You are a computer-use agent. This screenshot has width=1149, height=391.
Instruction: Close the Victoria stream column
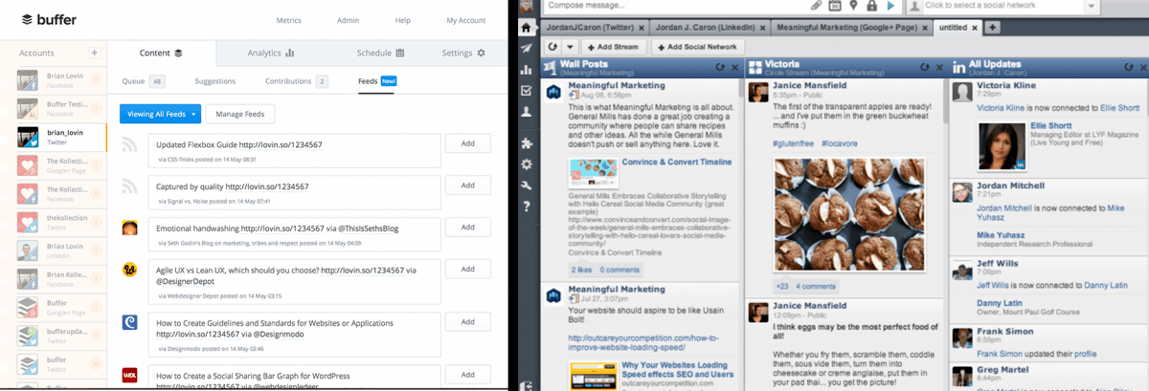pos(941,67)
